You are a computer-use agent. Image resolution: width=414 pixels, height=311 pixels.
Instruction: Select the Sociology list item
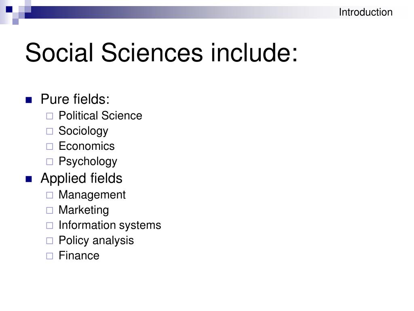(x=83, y=131)
